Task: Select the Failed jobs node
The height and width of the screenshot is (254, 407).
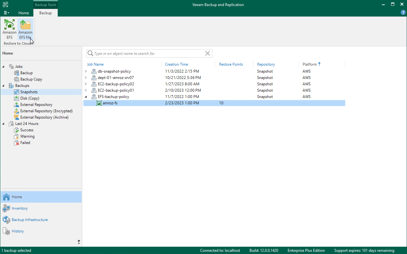Action: click(25, 143)
